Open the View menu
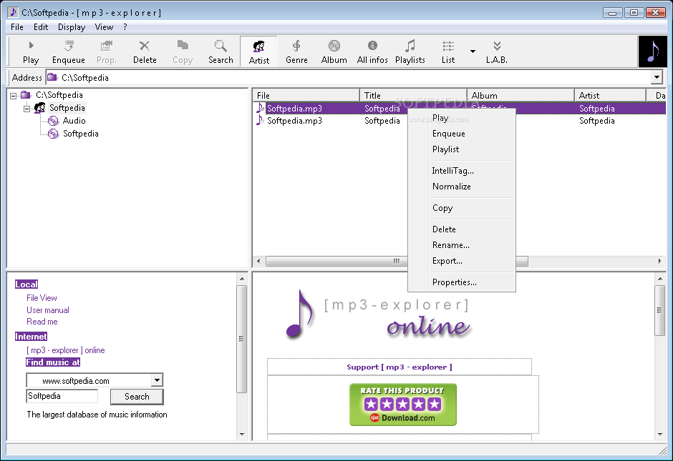The width and height of the screenshot is (673, 461). pos(104,27)
